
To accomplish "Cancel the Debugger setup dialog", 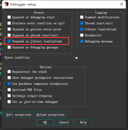I will pos(64,122).
